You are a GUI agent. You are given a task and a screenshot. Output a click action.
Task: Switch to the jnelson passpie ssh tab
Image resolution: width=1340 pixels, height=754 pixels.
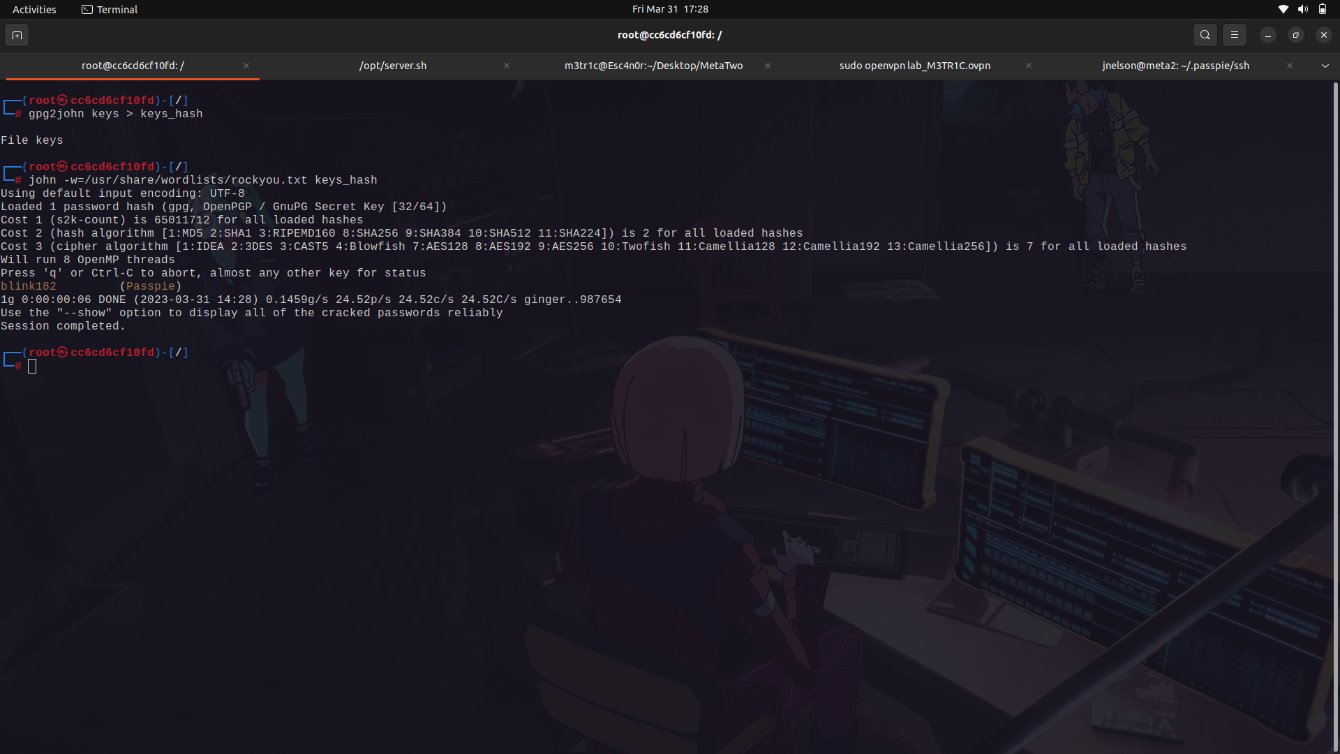[1175, 66]
